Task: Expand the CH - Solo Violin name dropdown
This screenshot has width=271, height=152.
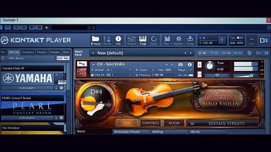Action: point(93,64)
